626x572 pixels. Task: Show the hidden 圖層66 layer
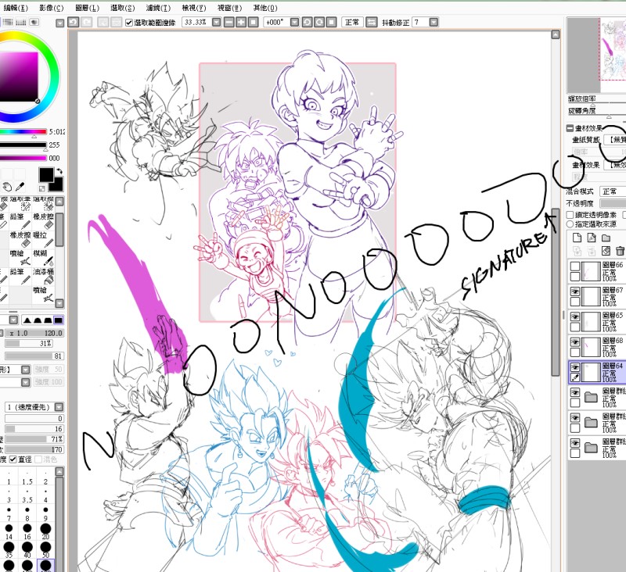pos(575,266)
